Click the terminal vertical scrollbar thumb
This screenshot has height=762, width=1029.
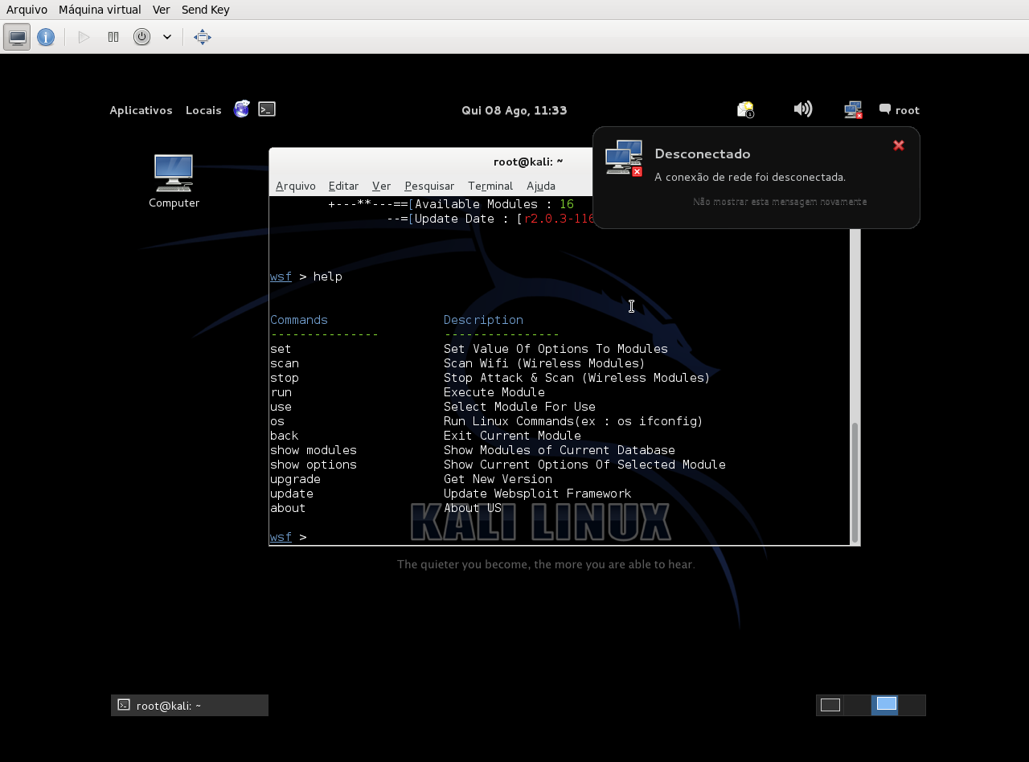coord(855,482)
